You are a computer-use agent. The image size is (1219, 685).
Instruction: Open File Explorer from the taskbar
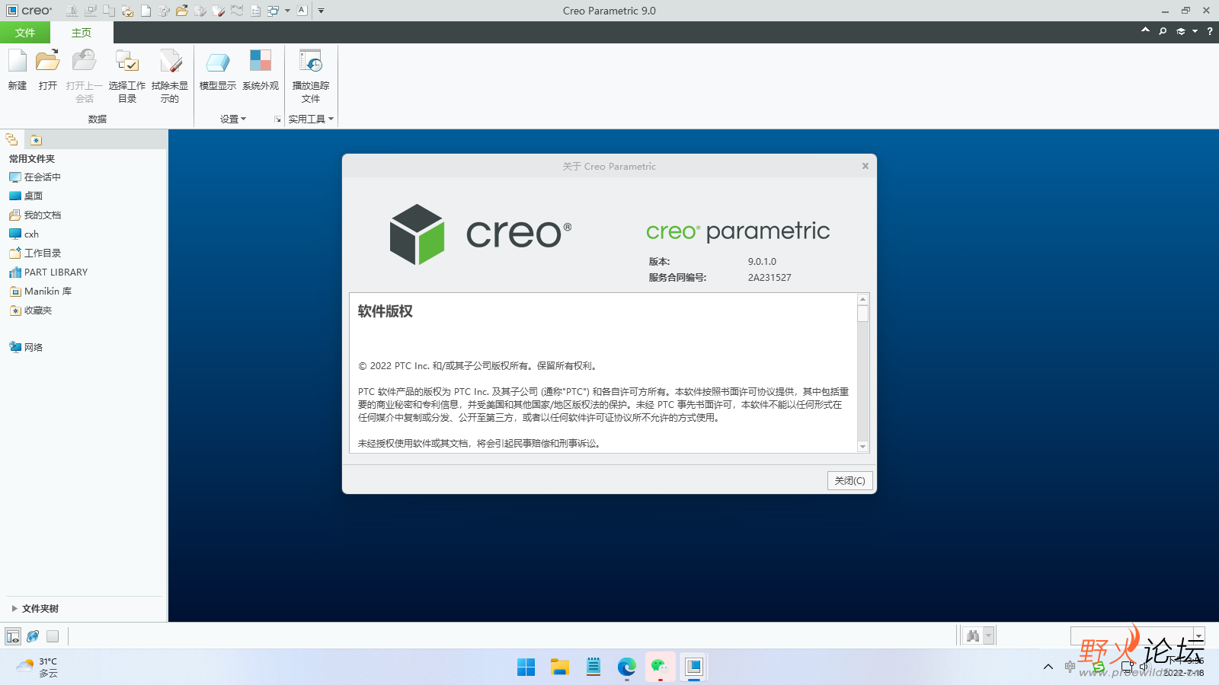pos(560,667)
